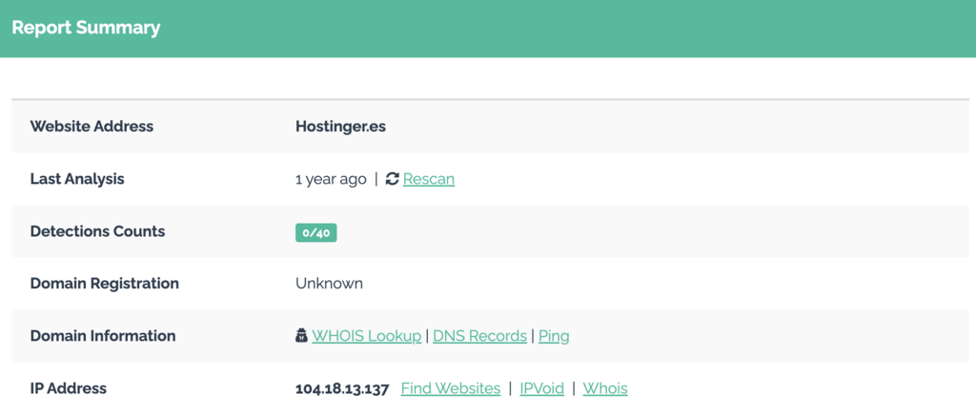Click the '1 year ago' analysis time

[x=331, y=179]
